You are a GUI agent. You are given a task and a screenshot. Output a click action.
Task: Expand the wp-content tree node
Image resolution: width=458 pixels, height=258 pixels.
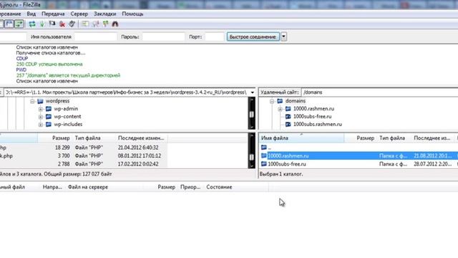coord(41,117)
